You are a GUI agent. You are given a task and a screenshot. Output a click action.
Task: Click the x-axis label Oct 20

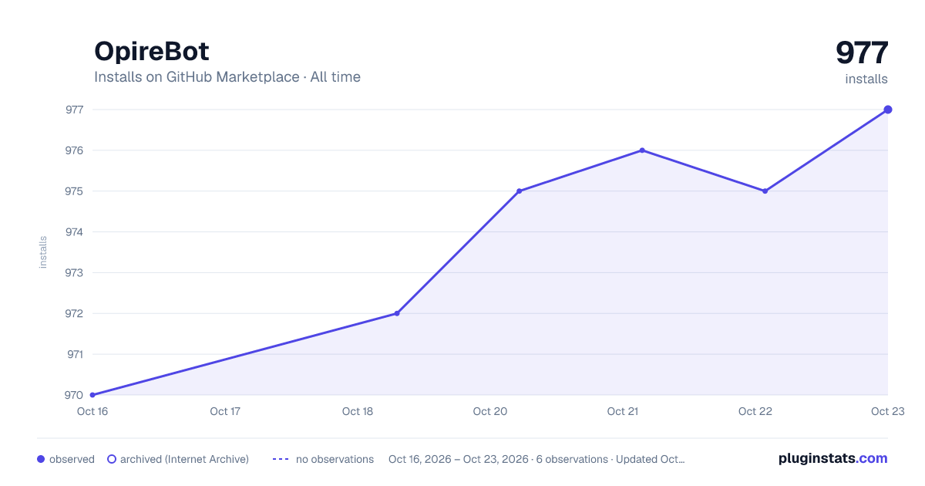click(490, 411)
